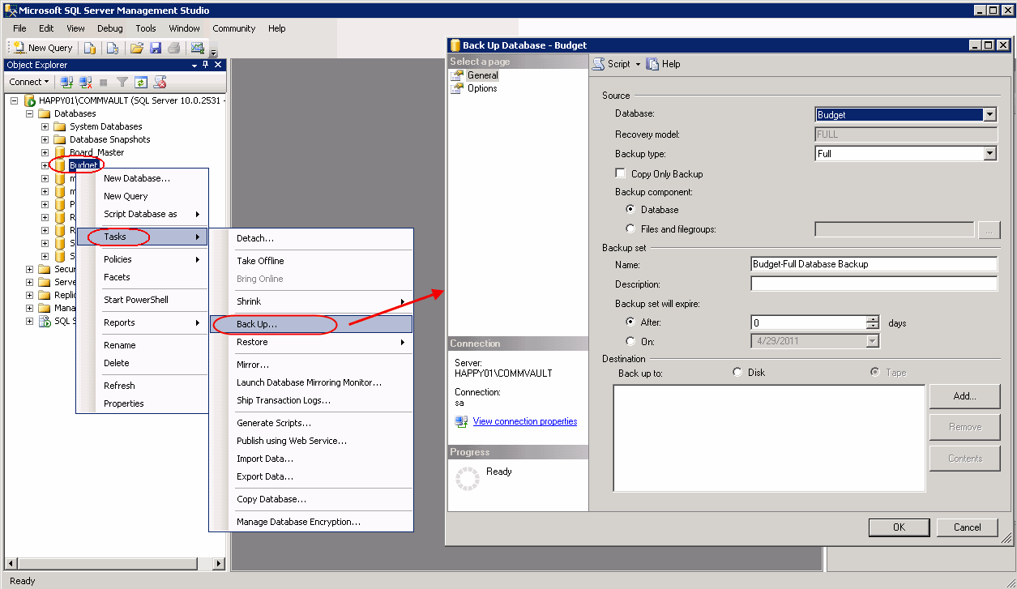Click the Add... destination button
1017x589 pixels.
[965, 396]
